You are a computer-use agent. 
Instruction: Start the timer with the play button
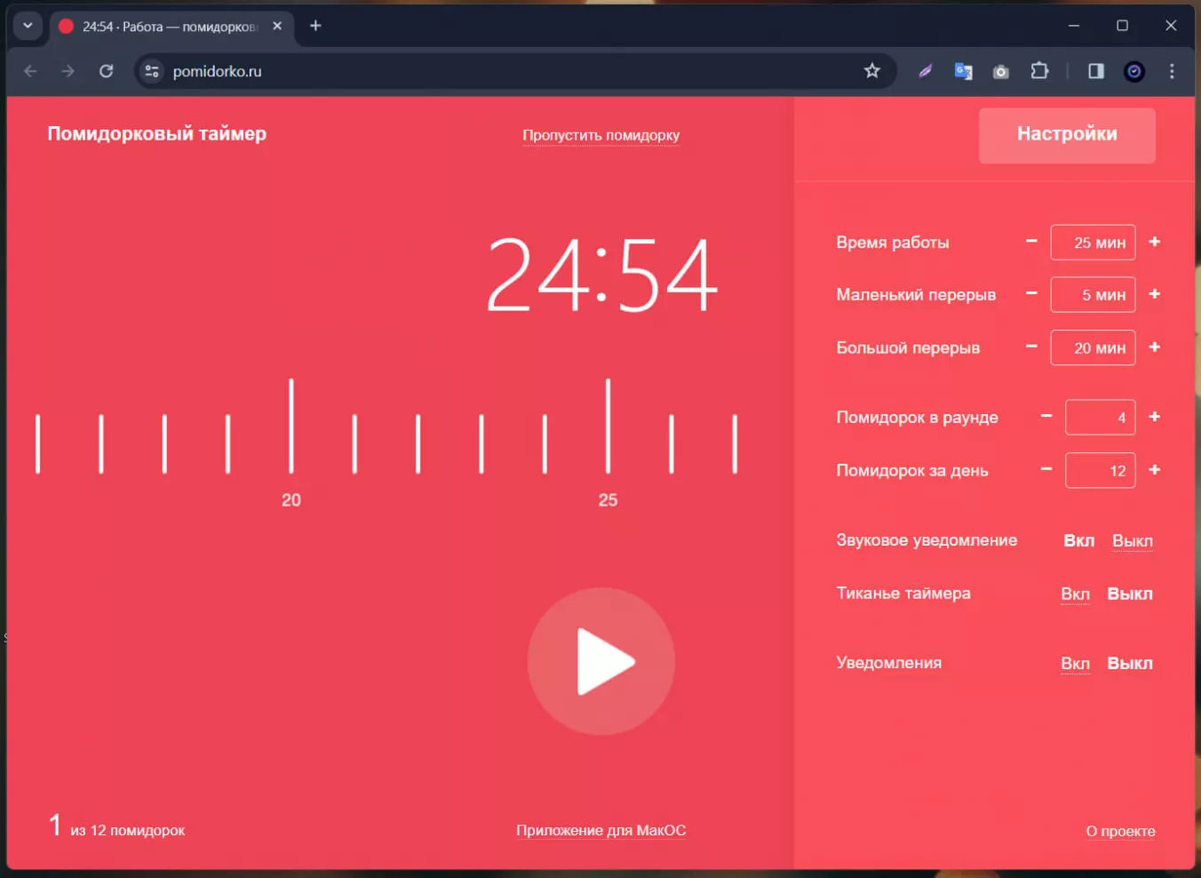click(x=601, y=661)
